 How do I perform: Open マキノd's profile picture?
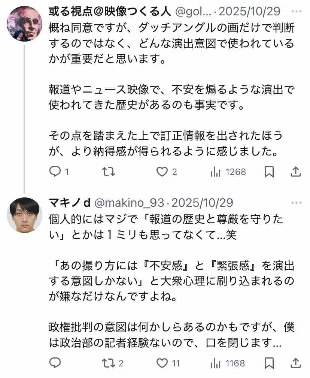point(25,215)
